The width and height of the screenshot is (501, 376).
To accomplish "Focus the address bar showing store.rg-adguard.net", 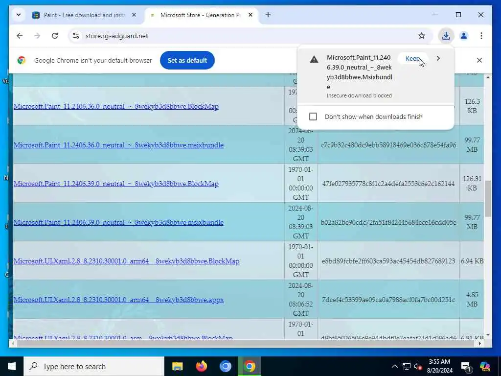I will [249, 36].
